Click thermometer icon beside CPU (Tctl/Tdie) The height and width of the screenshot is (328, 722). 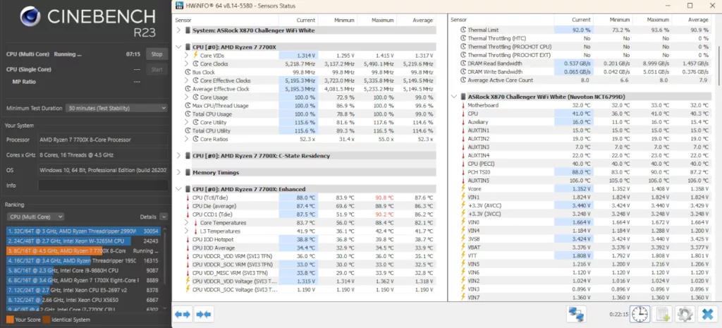click(x=188, y=198)
